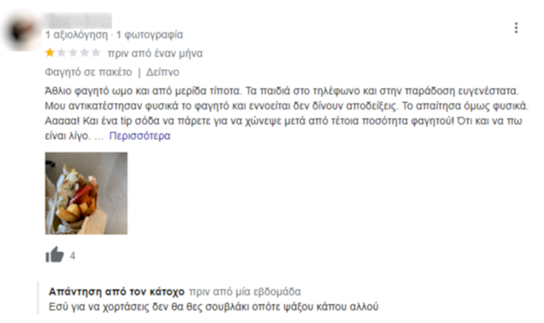Click the second grey rating star
Screen dimensions: 544x323
[x=61, y=53]
